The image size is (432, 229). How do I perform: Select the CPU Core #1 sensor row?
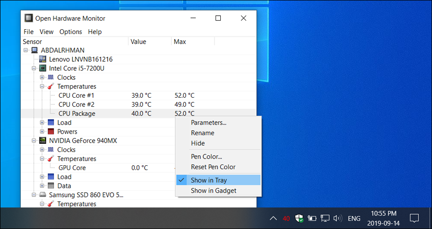[x=138, y=95]
